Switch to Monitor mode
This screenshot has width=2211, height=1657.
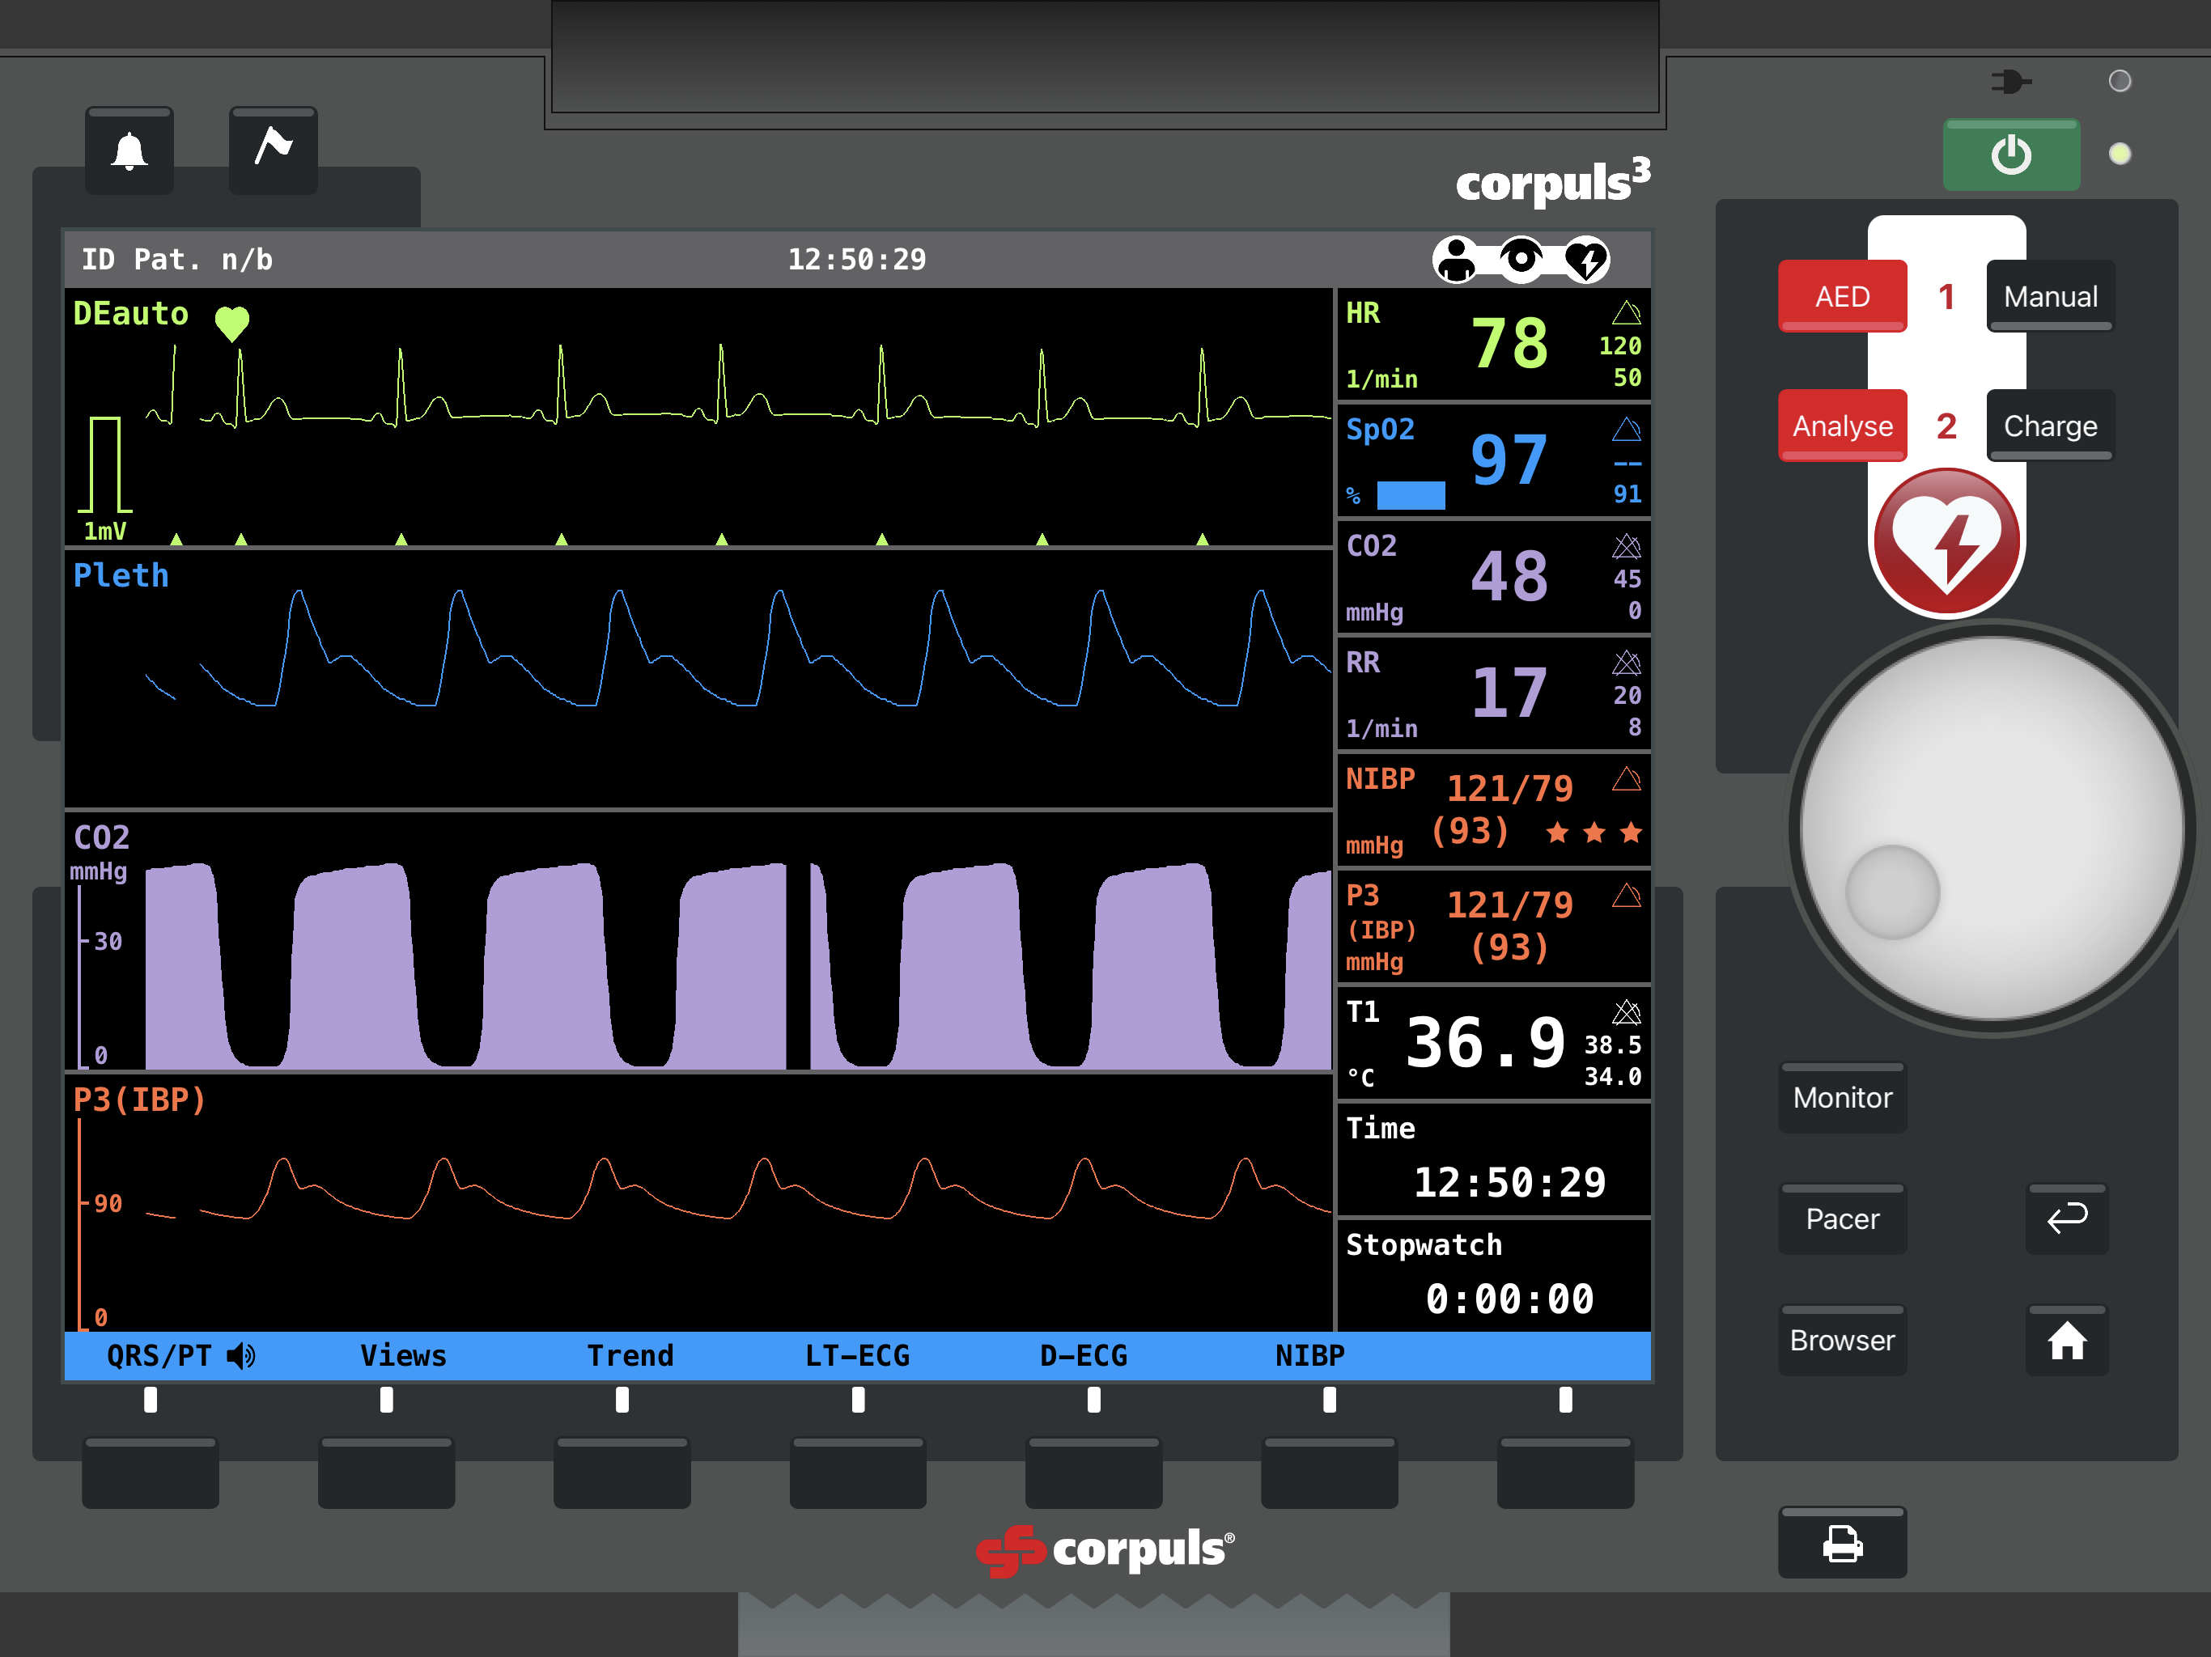(x=1842, y=1097)
